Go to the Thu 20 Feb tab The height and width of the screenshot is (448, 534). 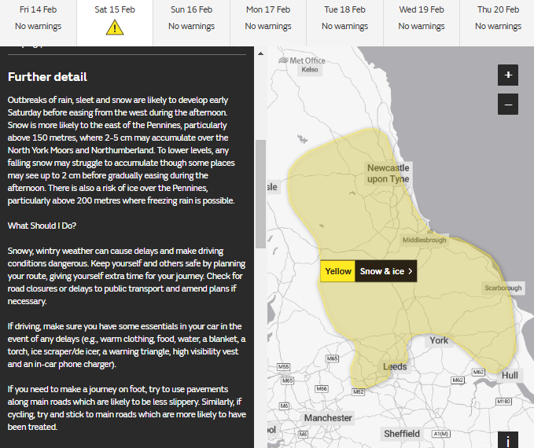498,23
